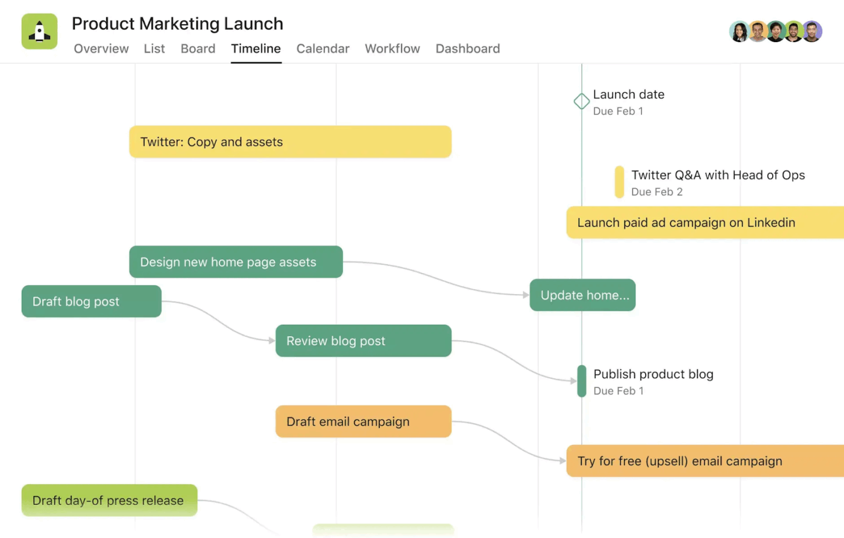
Task: Open the Workflow tab
Action: [392, 49]
